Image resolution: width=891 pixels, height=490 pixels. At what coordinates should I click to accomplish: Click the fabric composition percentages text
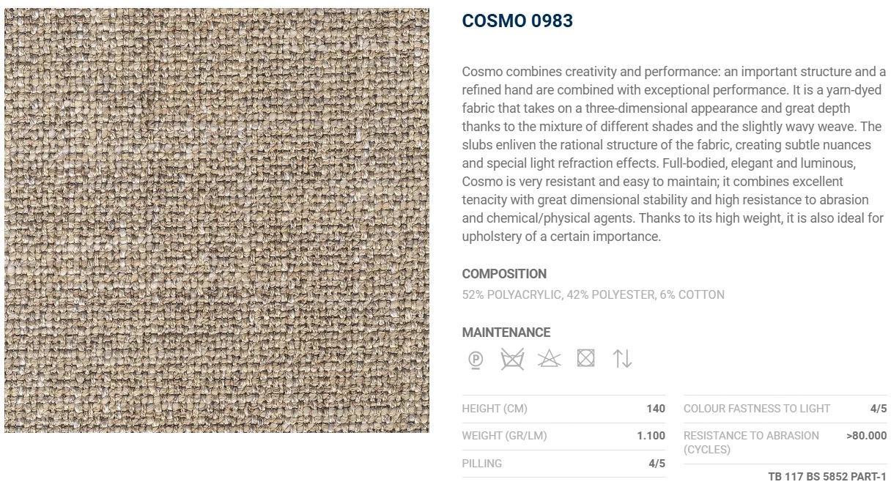tap(593, 294)
